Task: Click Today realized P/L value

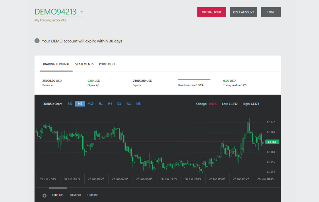Action: point(229,81)
